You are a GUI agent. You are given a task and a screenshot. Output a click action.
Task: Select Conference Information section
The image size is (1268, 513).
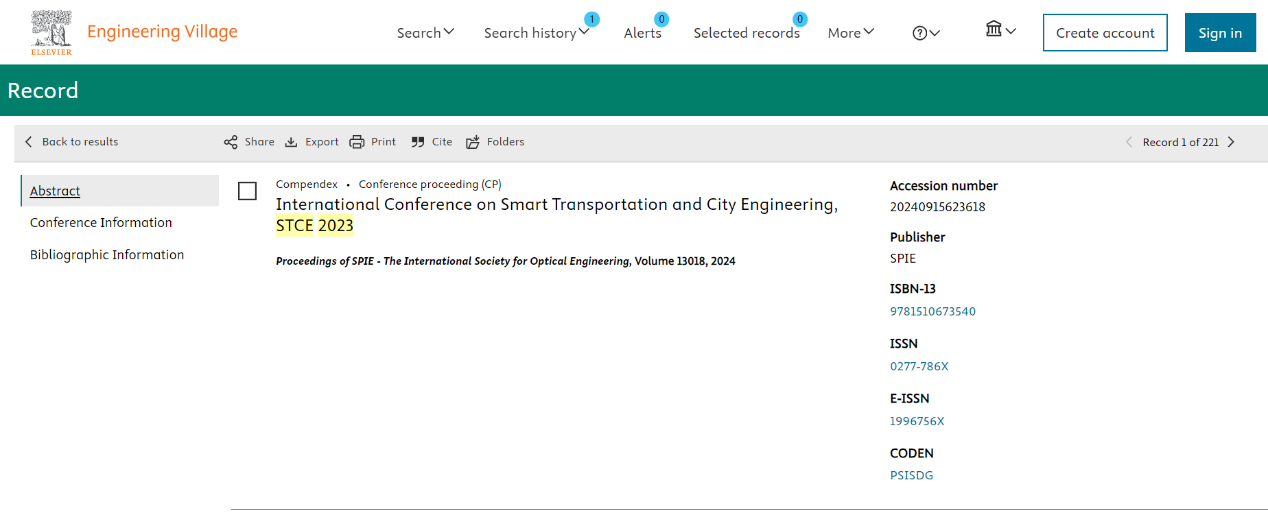[101, 222]
